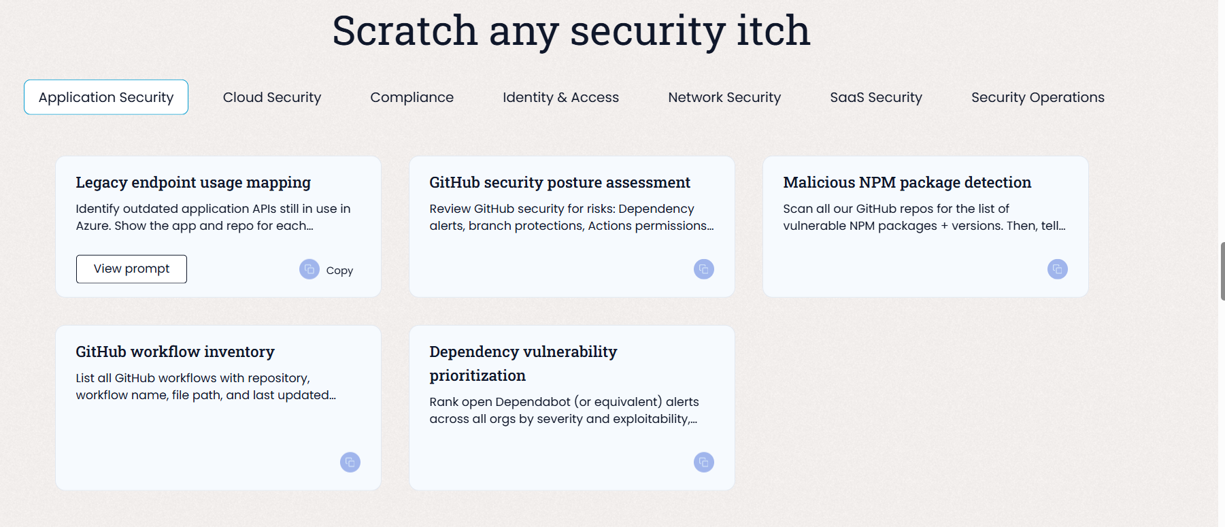The width and height of the screenshot is (1225, 527).
Task: Show Identity & Access prompts
Action: tap(560, 97)
